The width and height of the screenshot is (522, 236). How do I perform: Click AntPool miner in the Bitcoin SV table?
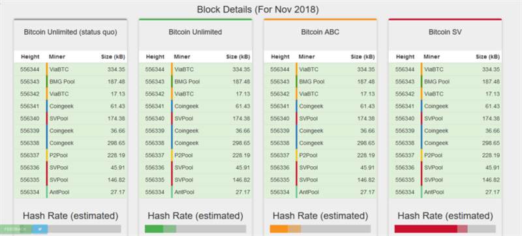434,192
